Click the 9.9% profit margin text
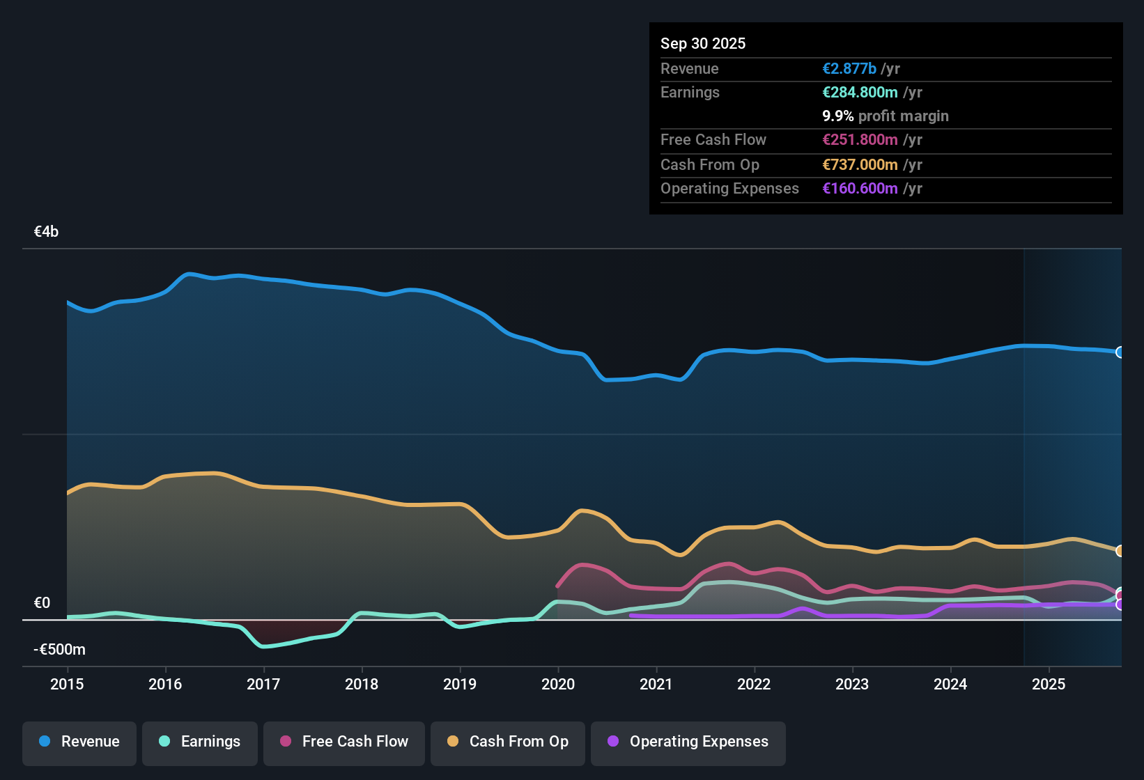 click(885, 116)
